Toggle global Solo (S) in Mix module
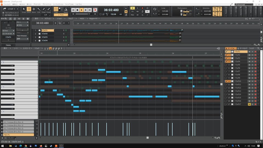263x148 pixels. click(x=137, y=8)
